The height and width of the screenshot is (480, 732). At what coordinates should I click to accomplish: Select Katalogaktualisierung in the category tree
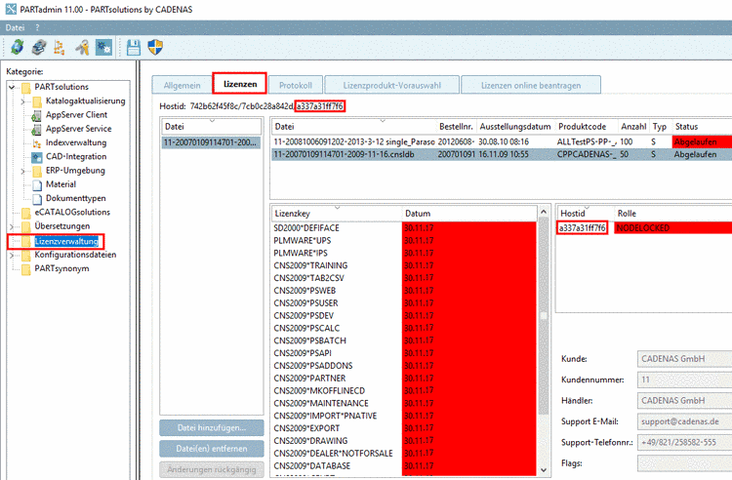pos(86,100)
